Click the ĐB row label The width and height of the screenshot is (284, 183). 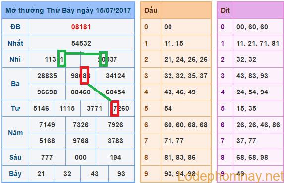(x=15, y=27)
